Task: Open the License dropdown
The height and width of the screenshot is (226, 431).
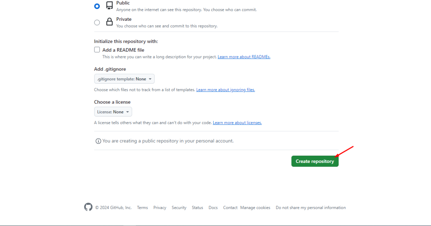Action: pos(113,112)
